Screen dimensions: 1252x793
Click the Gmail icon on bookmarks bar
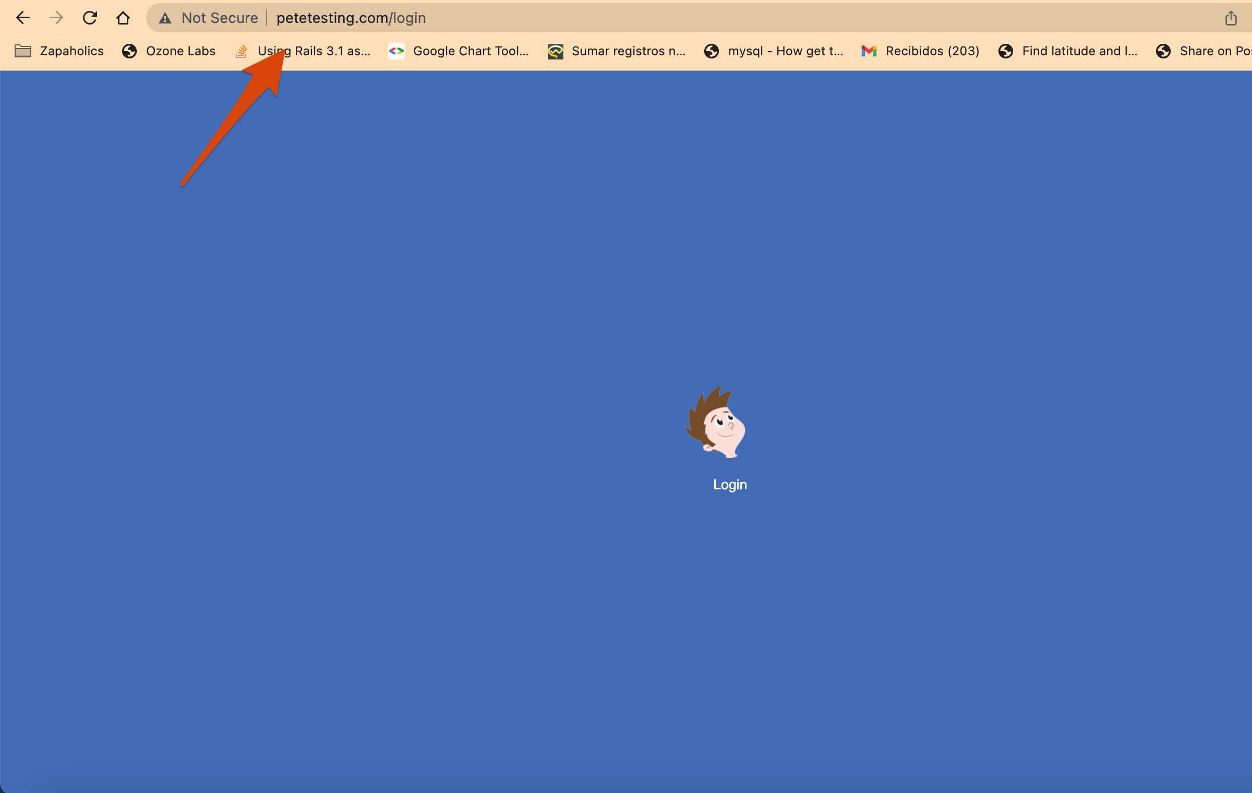(869, 51)
